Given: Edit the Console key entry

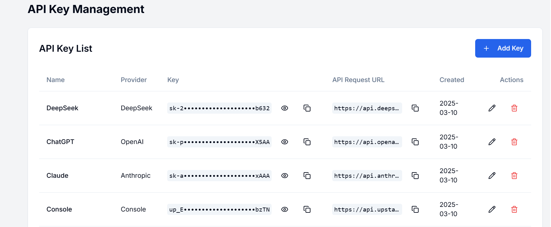Looking at the screenshot, I should pos(492,209).
